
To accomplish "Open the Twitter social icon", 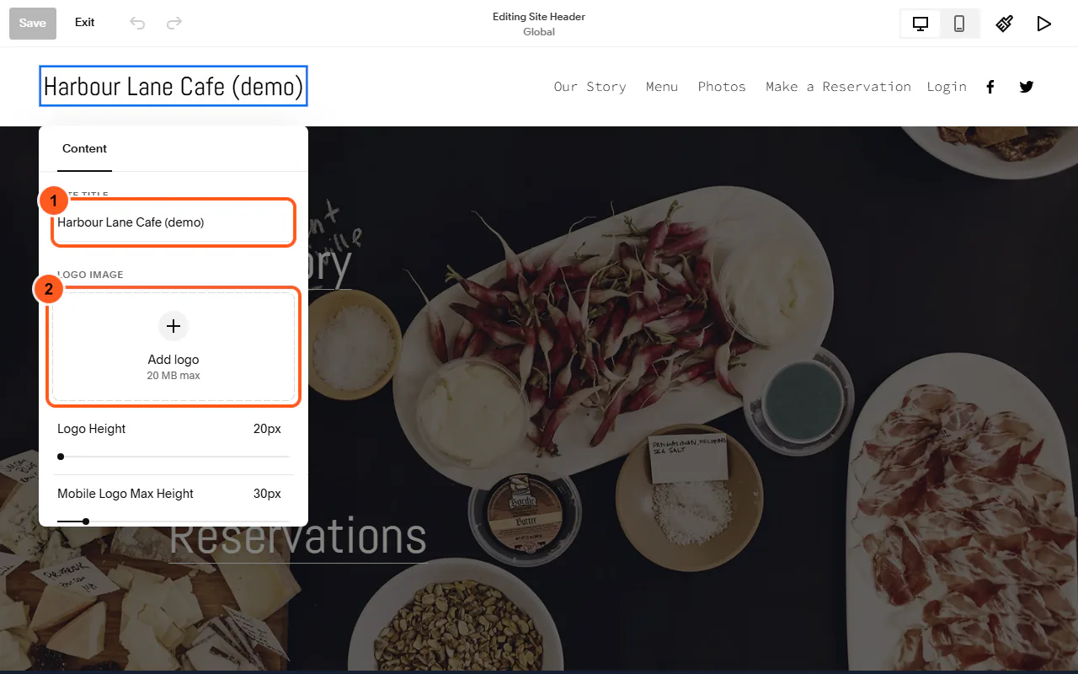I will [1027, 87].
